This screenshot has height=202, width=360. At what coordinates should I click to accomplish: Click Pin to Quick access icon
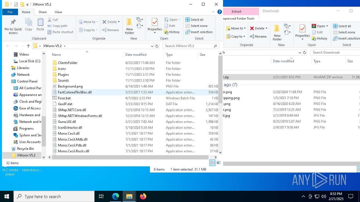13,22
